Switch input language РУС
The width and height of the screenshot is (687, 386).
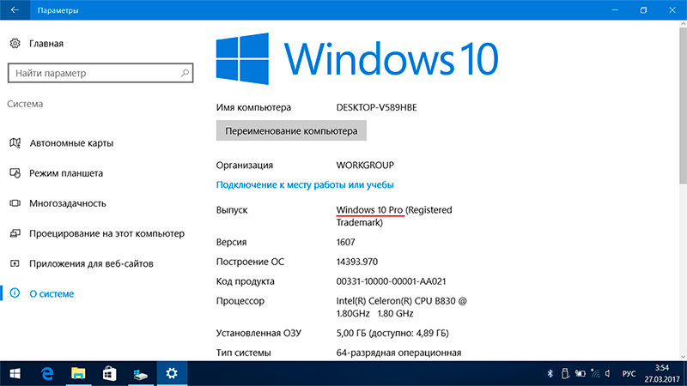[x=629, y=374]
